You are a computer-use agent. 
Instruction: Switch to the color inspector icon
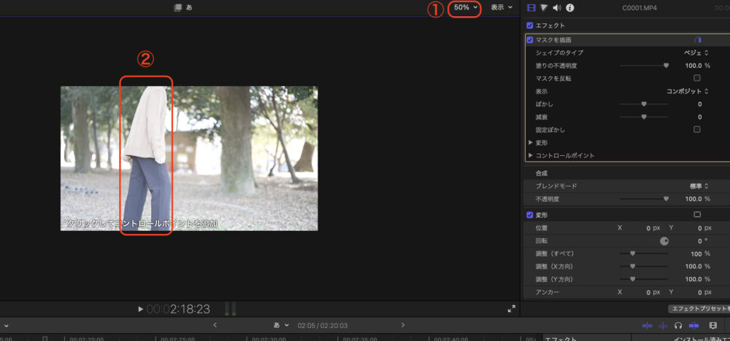543,7
